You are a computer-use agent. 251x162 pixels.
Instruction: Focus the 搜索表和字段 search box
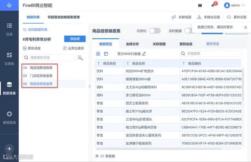[x=49, y=58]
